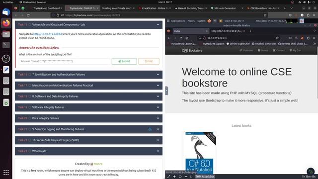Select second http://10.10.219.243:81 tab in AttackBox
Viewport: 318px width, 179px height.
click(228, 31)
